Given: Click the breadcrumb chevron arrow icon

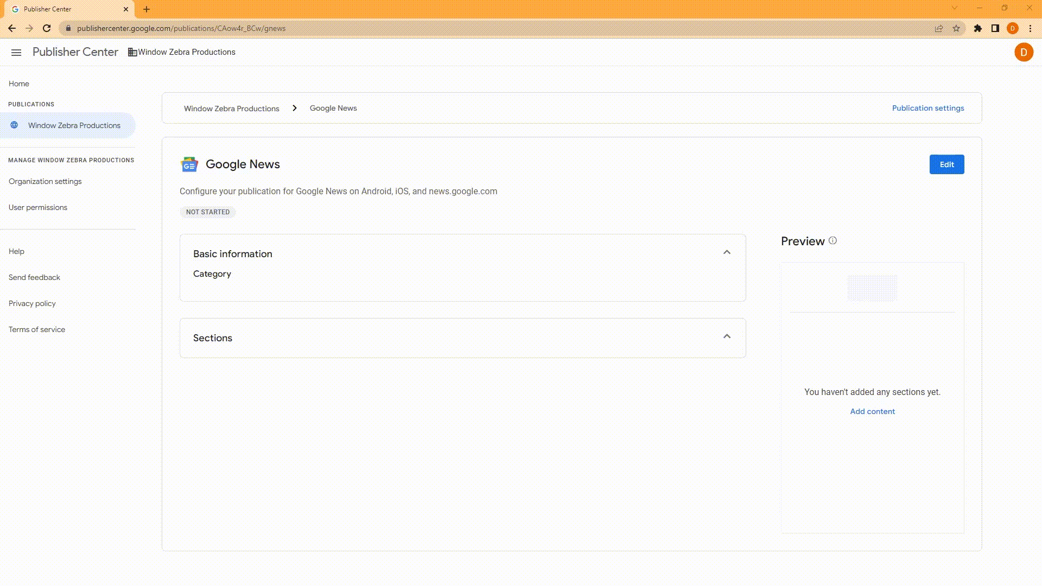Looking at the screenshot, I should coord(295,108).
